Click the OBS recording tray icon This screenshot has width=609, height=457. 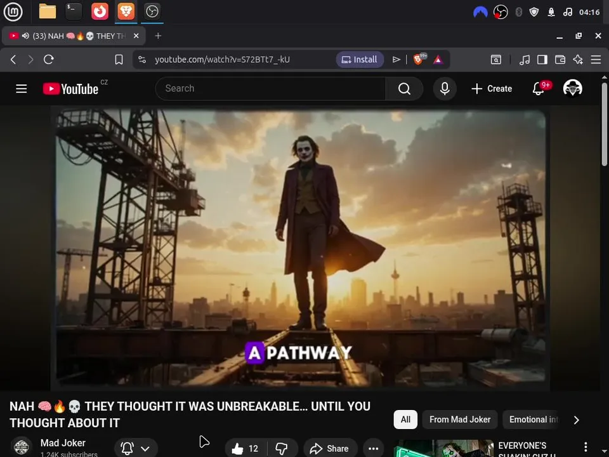[501, 12]
